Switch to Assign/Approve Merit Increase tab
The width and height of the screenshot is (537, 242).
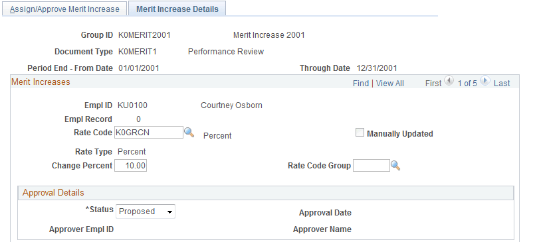(x=64, y=9)
